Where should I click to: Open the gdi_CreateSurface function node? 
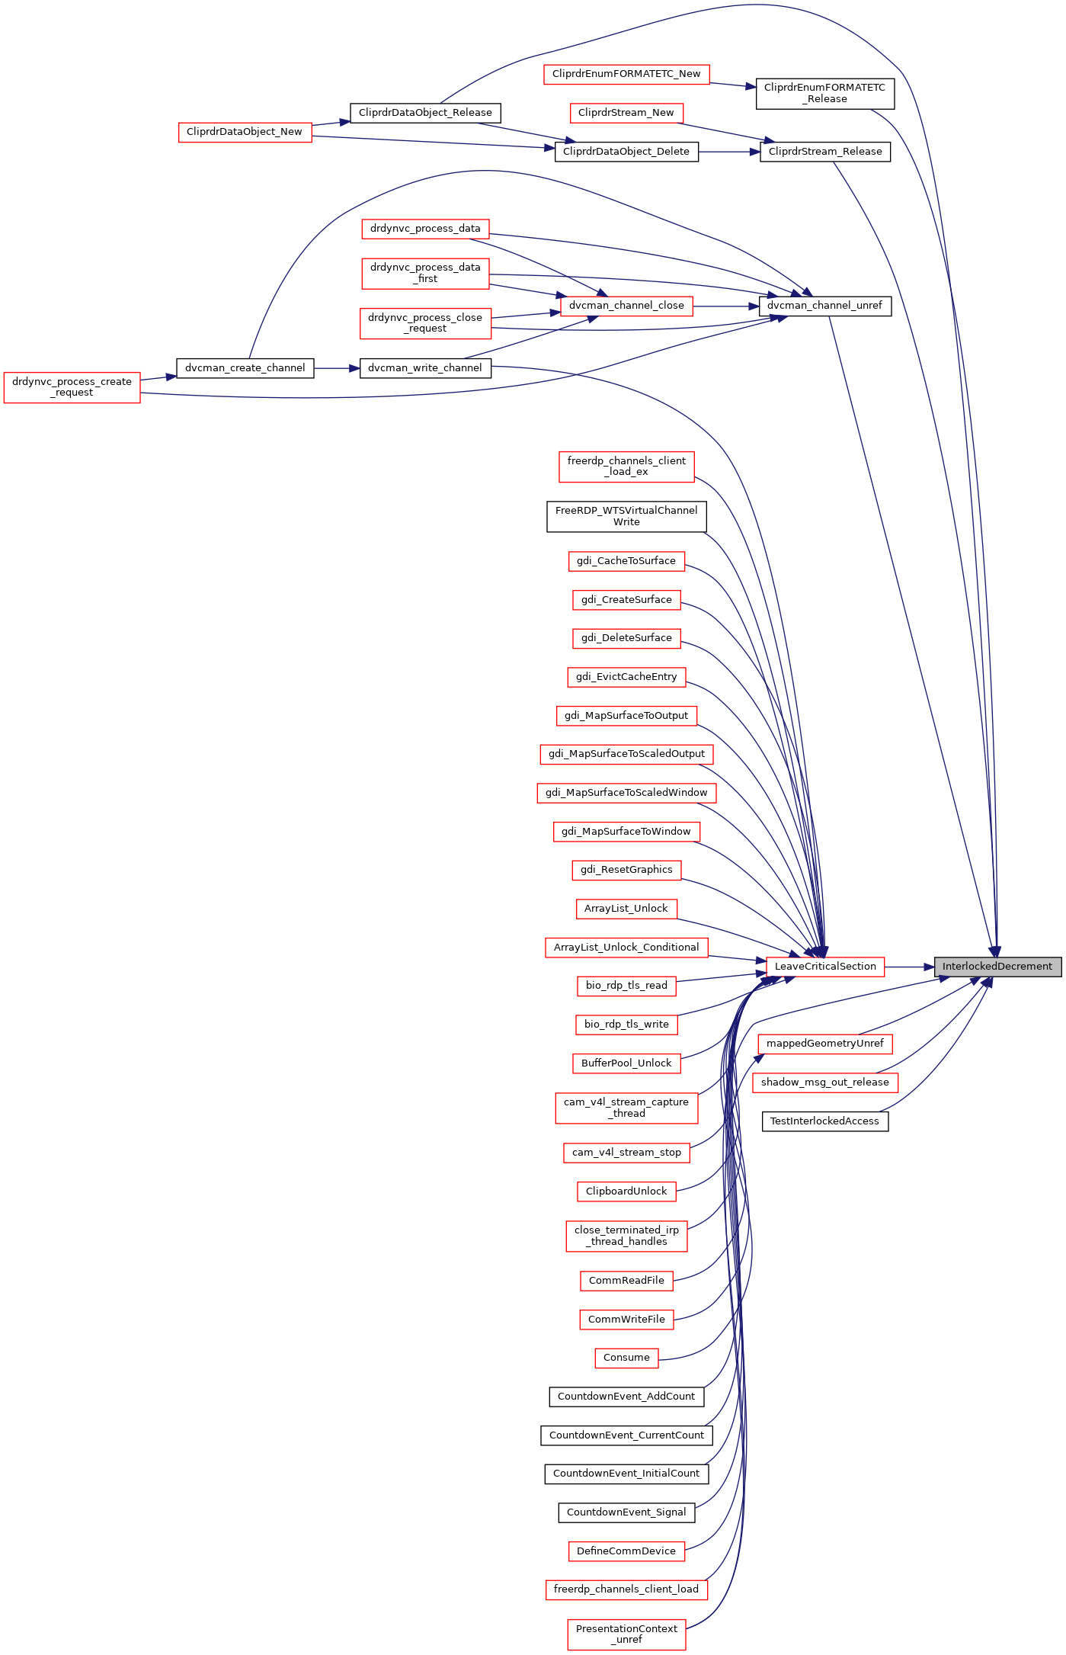click(626, 600)
